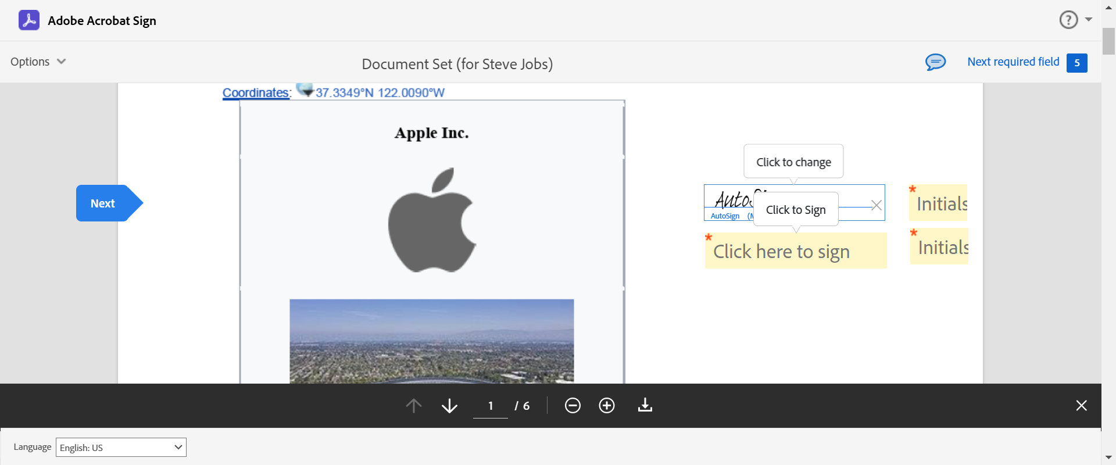Viewport: 1116px width, 465px height.
Task: Go to next page with down arrow
Action: tap(449, 406)
